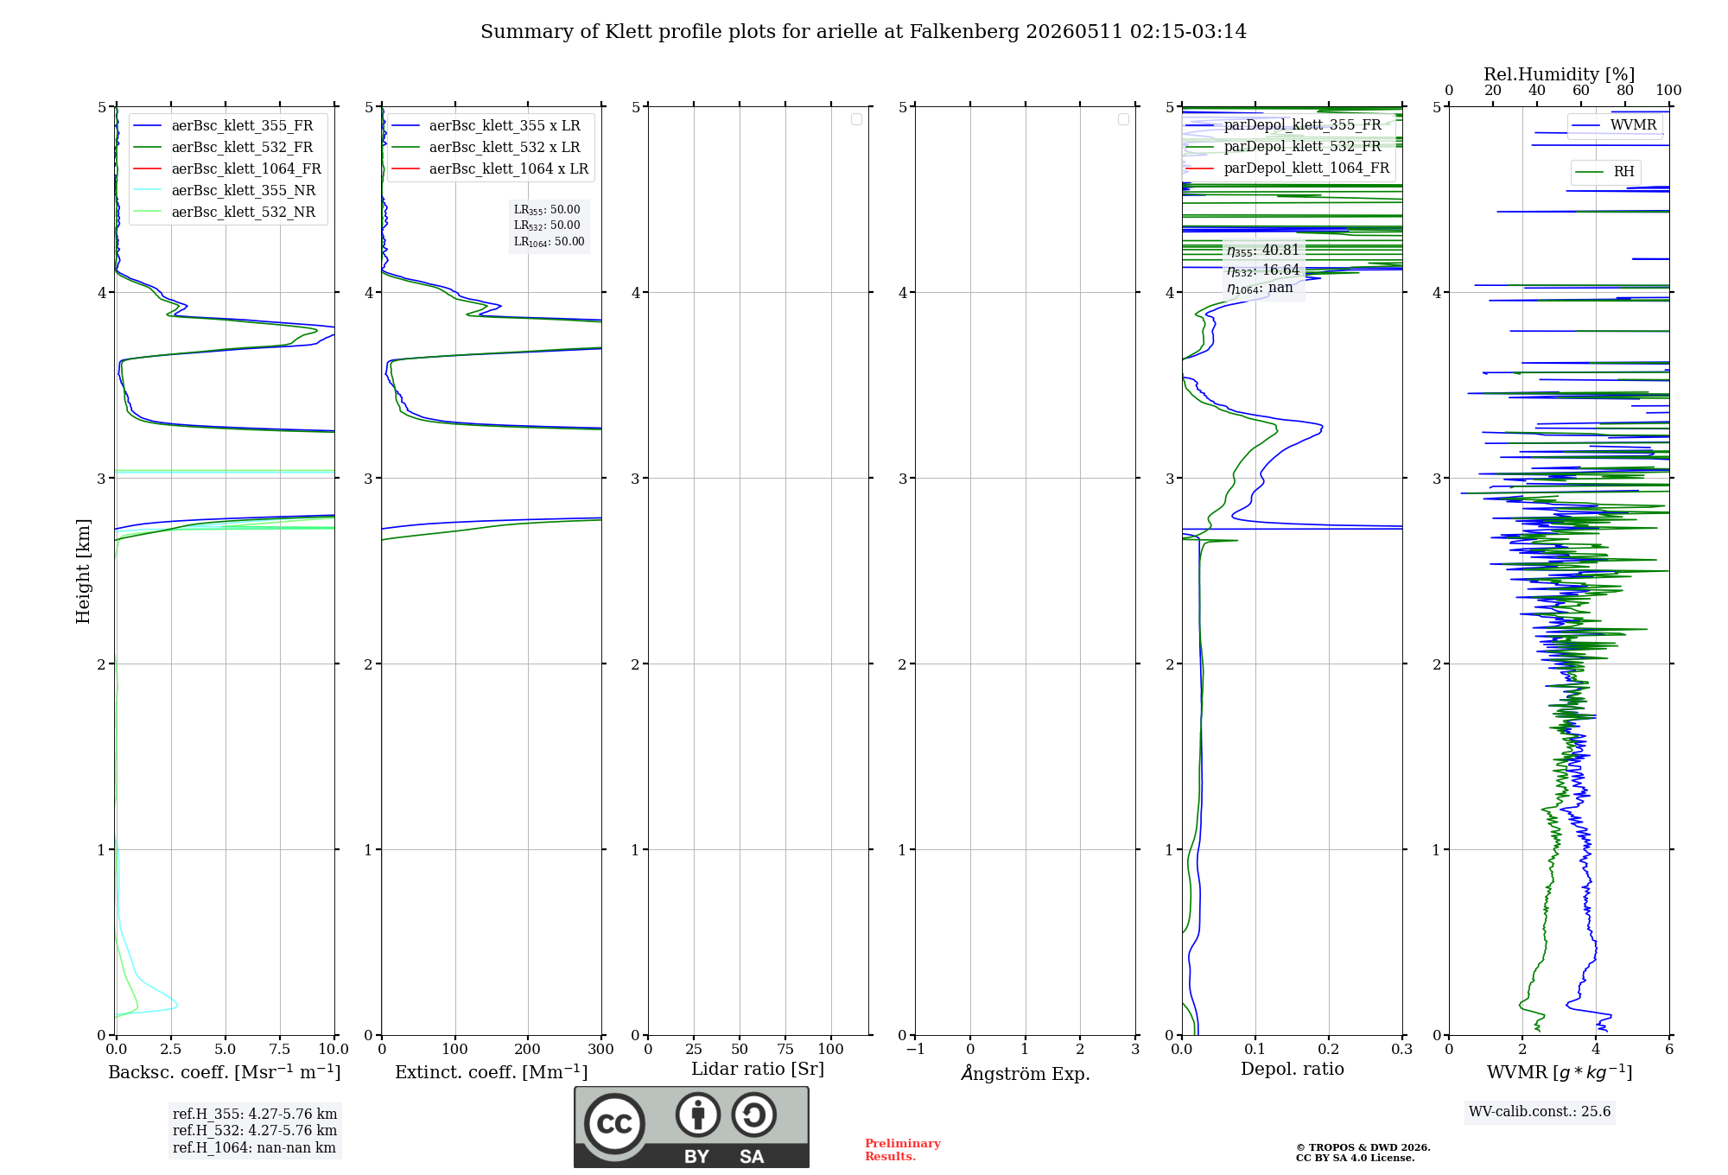Click legend entry parDepol_klett_355_FR
1728x1175 pixels.
(x=1287, y=124)
